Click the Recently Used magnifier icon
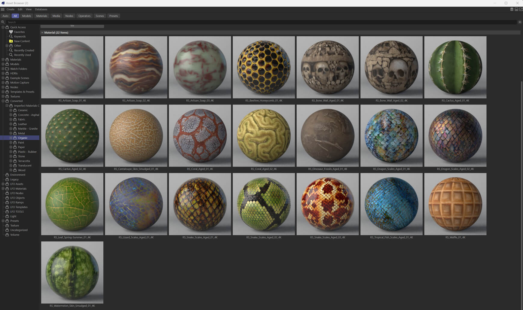The height and width of the screenshot is (310, 523). click(11, 55)
